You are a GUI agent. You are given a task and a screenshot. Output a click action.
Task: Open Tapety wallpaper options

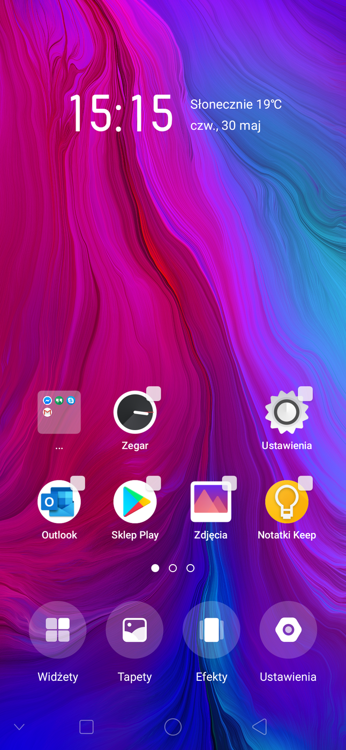tap(134, 630)
